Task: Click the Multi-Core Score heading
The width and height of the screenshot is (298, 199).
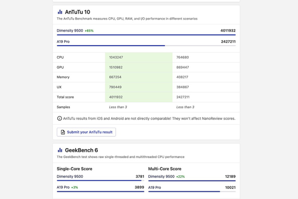Action: tap(165, 169)
